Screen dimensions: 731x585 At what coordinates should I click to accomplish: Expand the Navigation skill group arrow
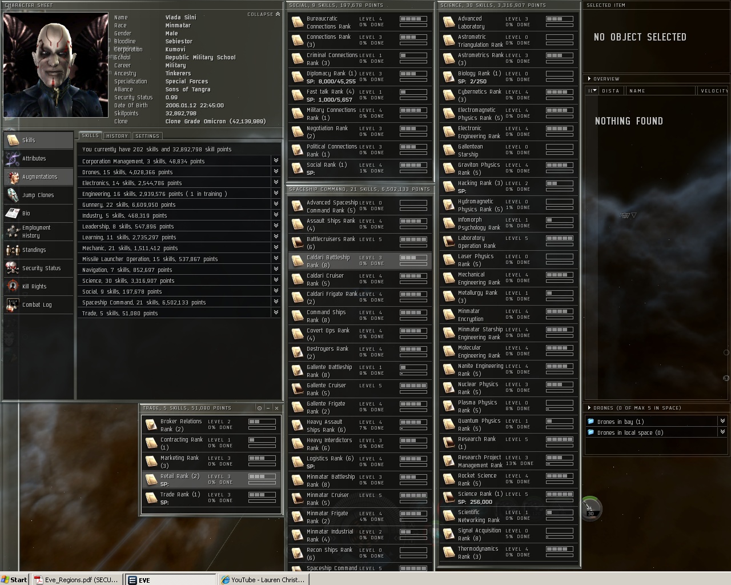276,270
